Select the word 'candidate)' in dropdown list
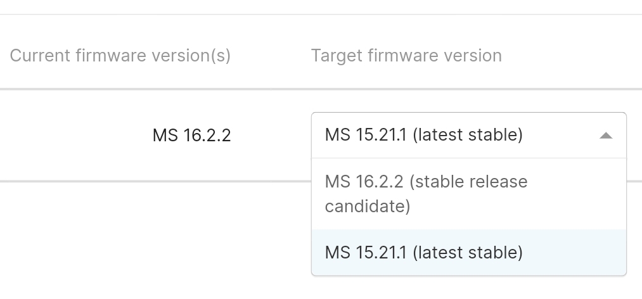 click(x=368, y=207)
